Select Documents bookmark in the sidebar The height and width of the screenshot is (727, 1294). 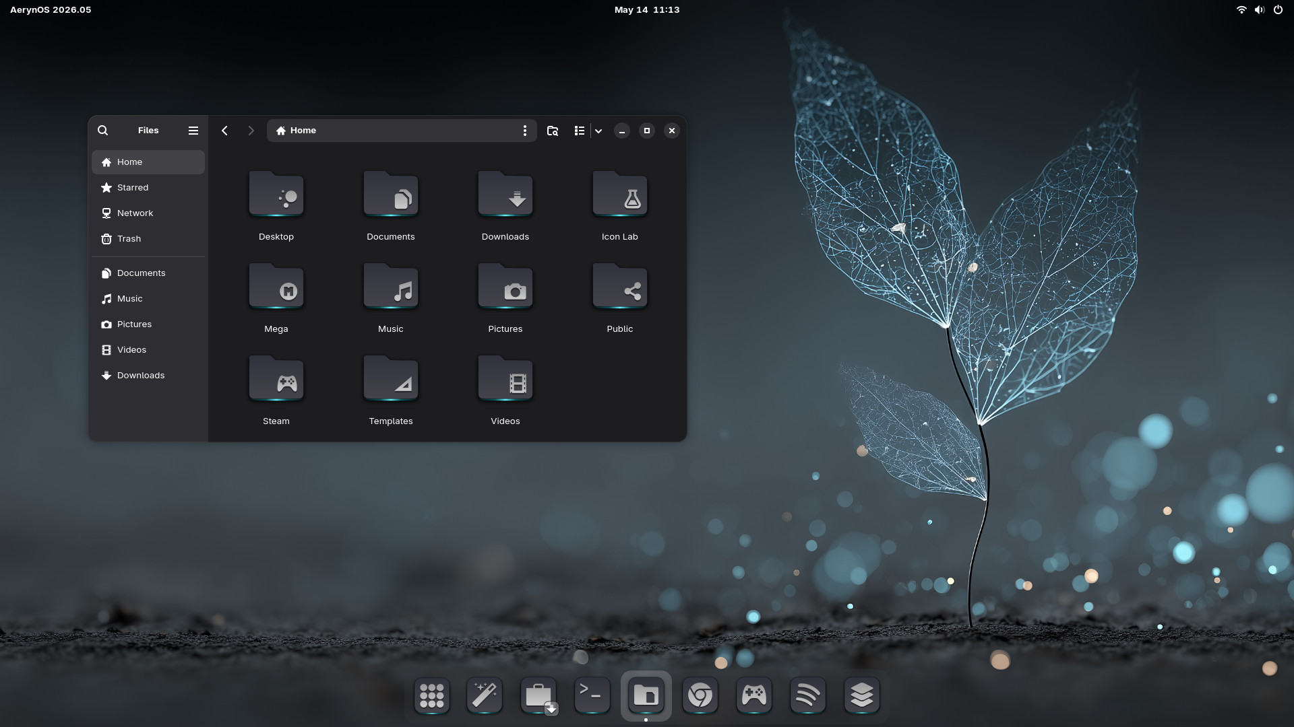[148, 273]
